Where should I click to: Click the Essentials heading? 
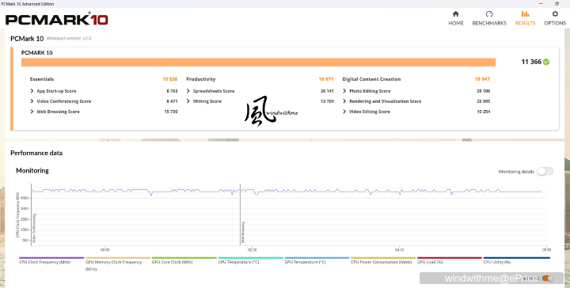[x=42, y=79]
